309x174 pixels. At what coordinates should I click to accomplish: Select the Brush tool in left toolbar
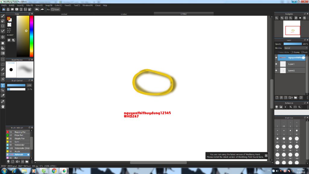(3, 16)
